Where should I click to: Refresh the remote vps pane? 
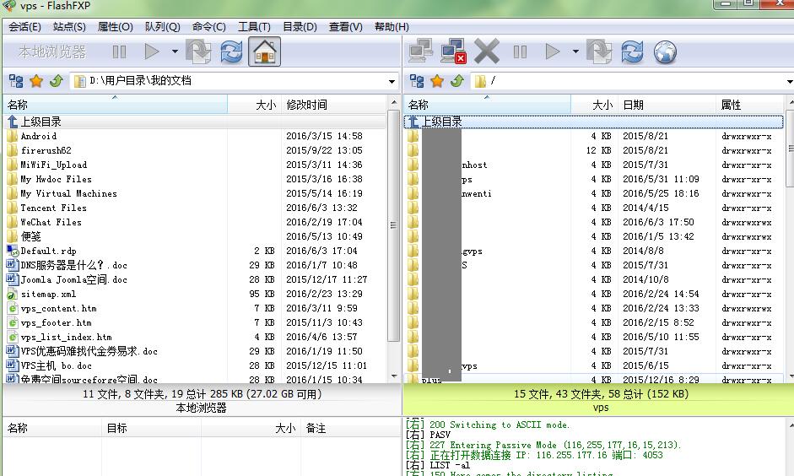coord(632,51)
